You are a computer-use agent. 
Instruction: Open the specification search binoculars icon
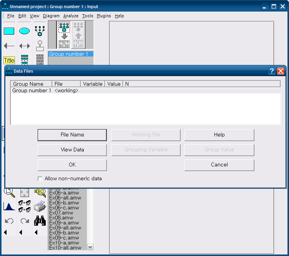[x=40, y=221]
